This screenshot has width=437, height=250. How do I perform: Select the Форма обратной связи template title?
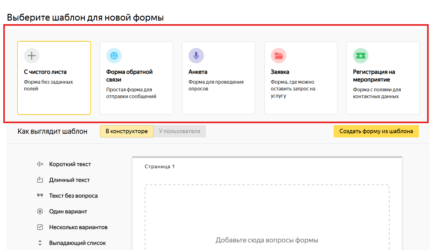129,76
